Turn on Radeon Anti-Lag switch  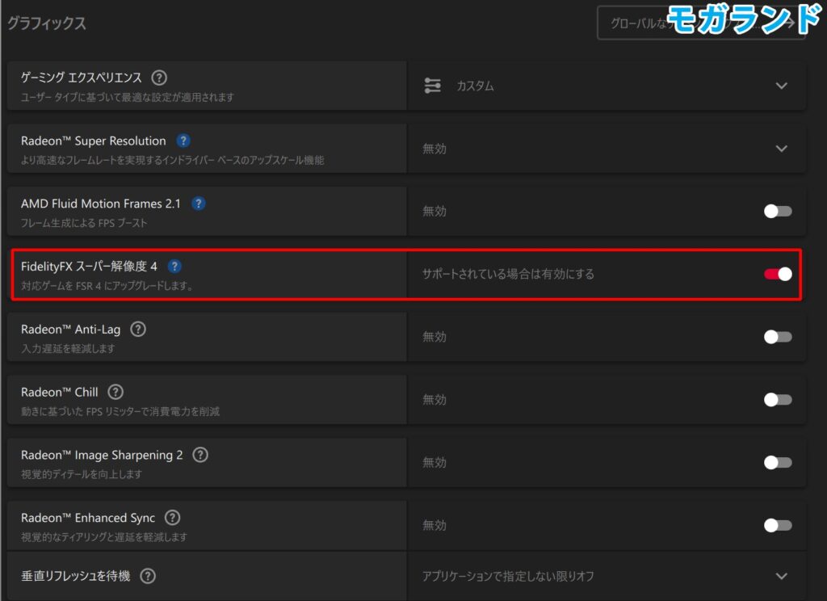pos(778,337)
